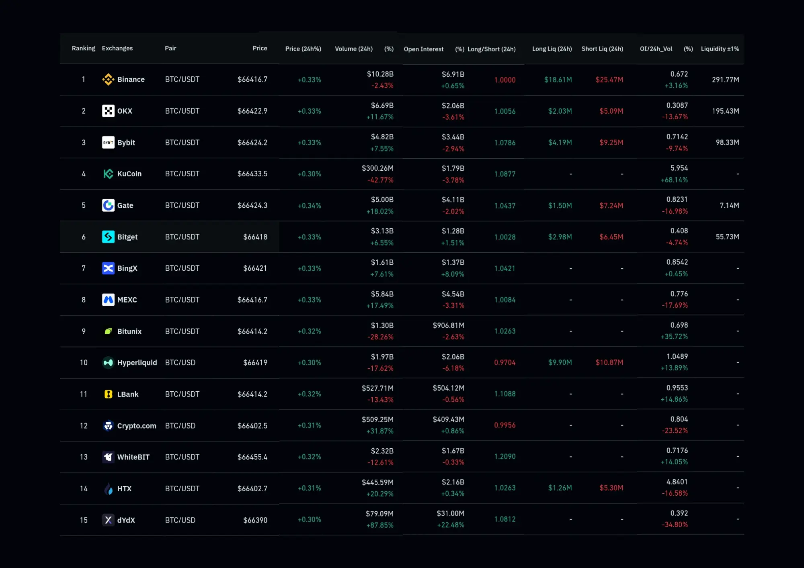Select Bitget liquidity value 55.73M
The width and height of the screenshot is (804, 568).
pos(728,237)
